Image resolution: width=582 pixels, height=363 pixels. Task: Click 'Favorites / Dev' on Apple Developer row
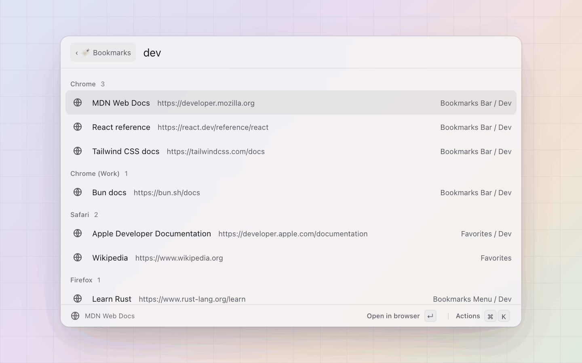click(486, 234)
